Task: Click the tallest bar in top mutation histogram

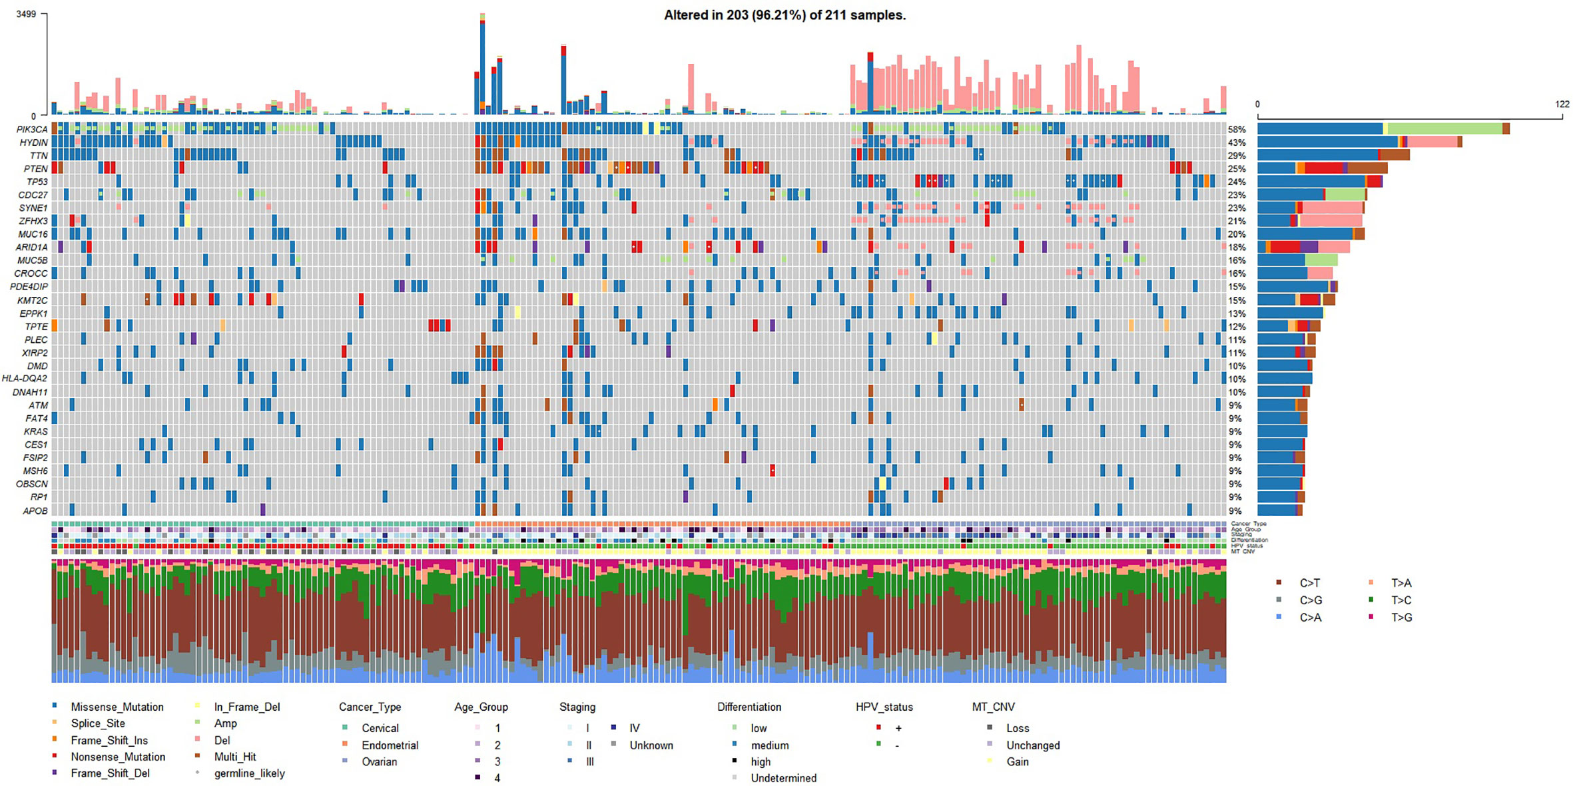Action: point(482,64)
